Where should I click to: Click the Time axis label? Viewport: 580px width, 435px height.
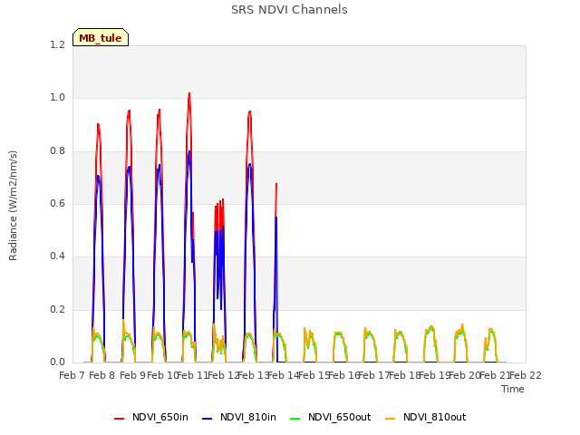(513, 389)
